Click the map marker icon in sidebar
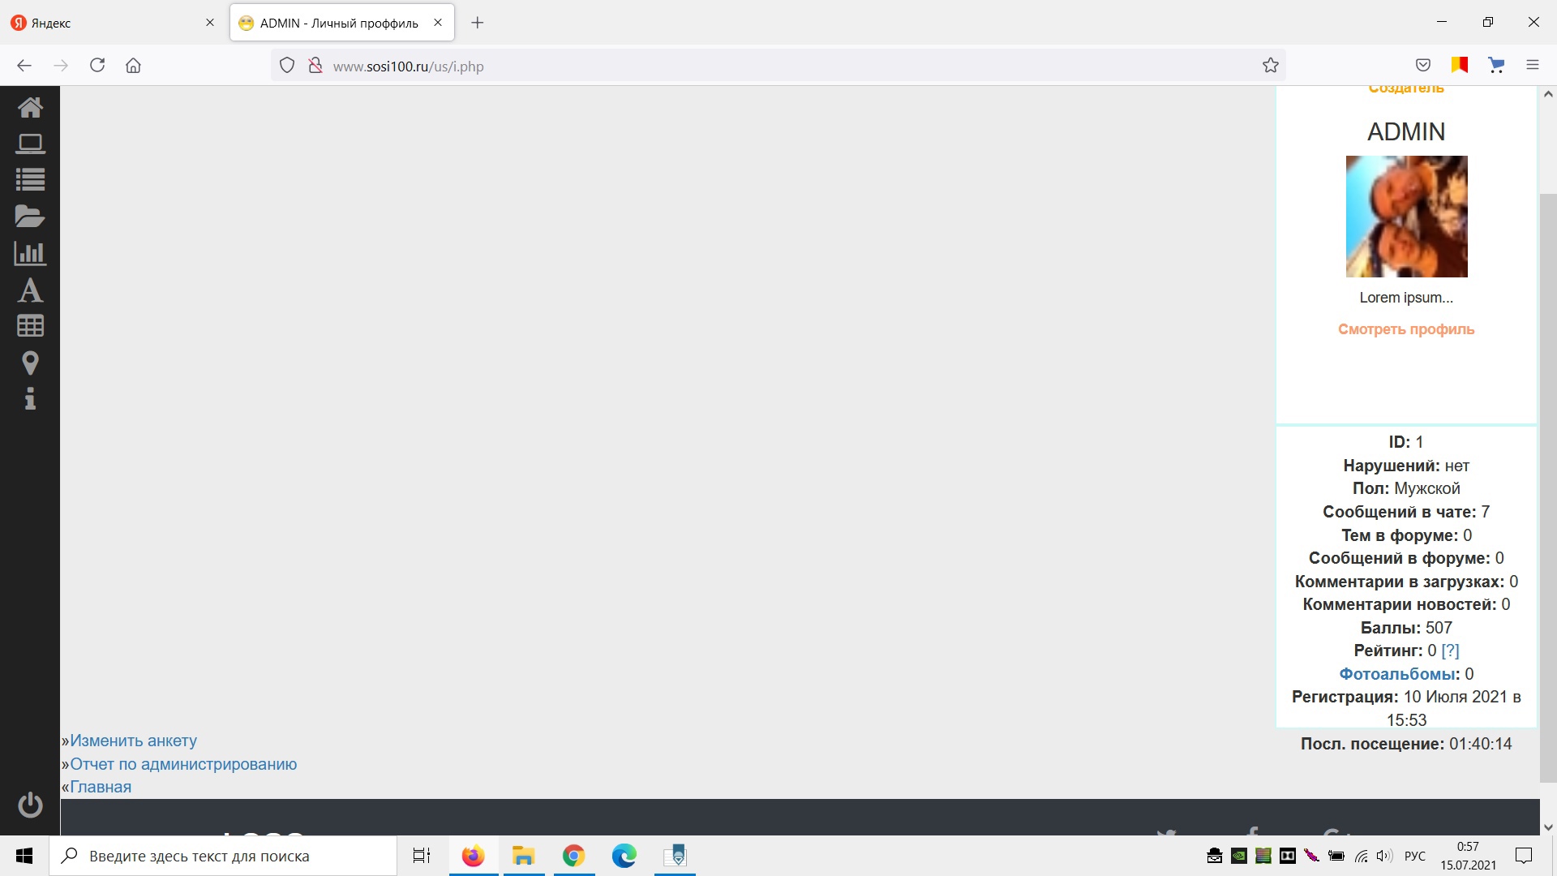Screen dimensions: 1557x876 30,363
